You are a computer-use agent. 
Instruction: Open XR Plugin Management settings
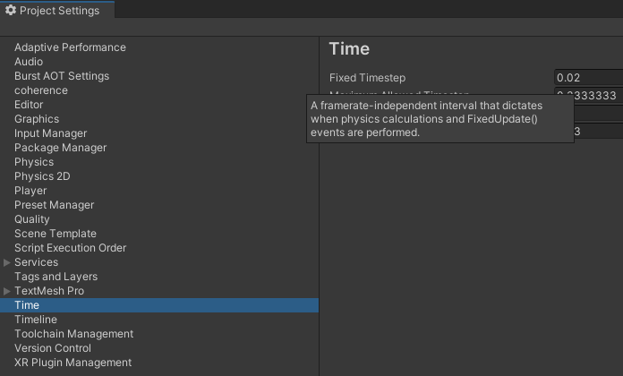tap(73, 363)
